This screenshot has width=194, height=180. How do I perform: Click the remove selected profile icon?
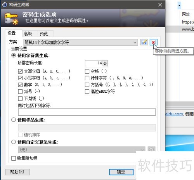(154, 42)
